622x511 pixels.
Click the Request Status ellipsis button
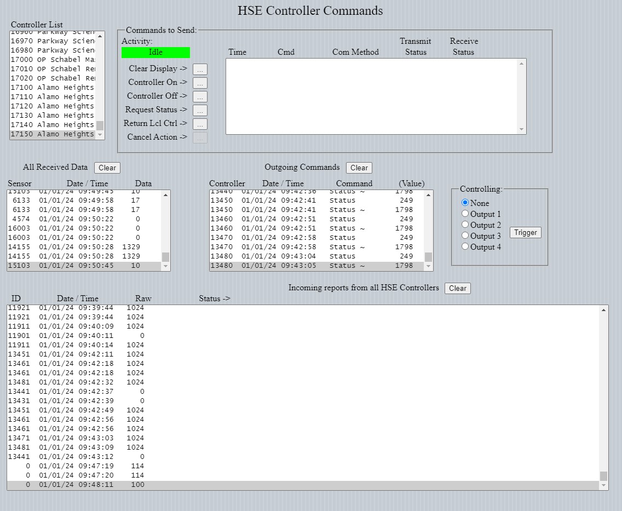[200, 110]
